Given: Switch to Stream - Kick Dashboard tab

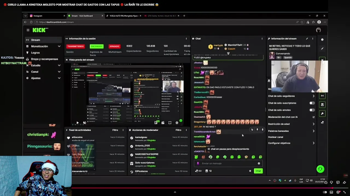Looking at the screenshot, I should click(x=85, y=16).
